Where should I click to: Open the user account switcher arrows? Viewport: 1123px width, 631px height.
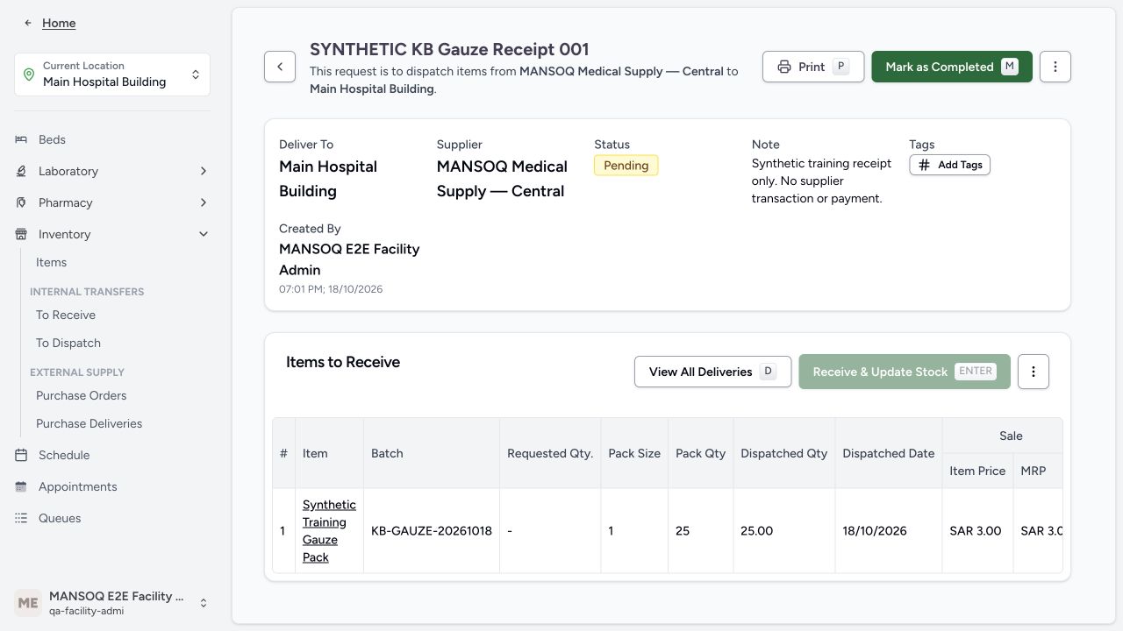coord(204,603)
